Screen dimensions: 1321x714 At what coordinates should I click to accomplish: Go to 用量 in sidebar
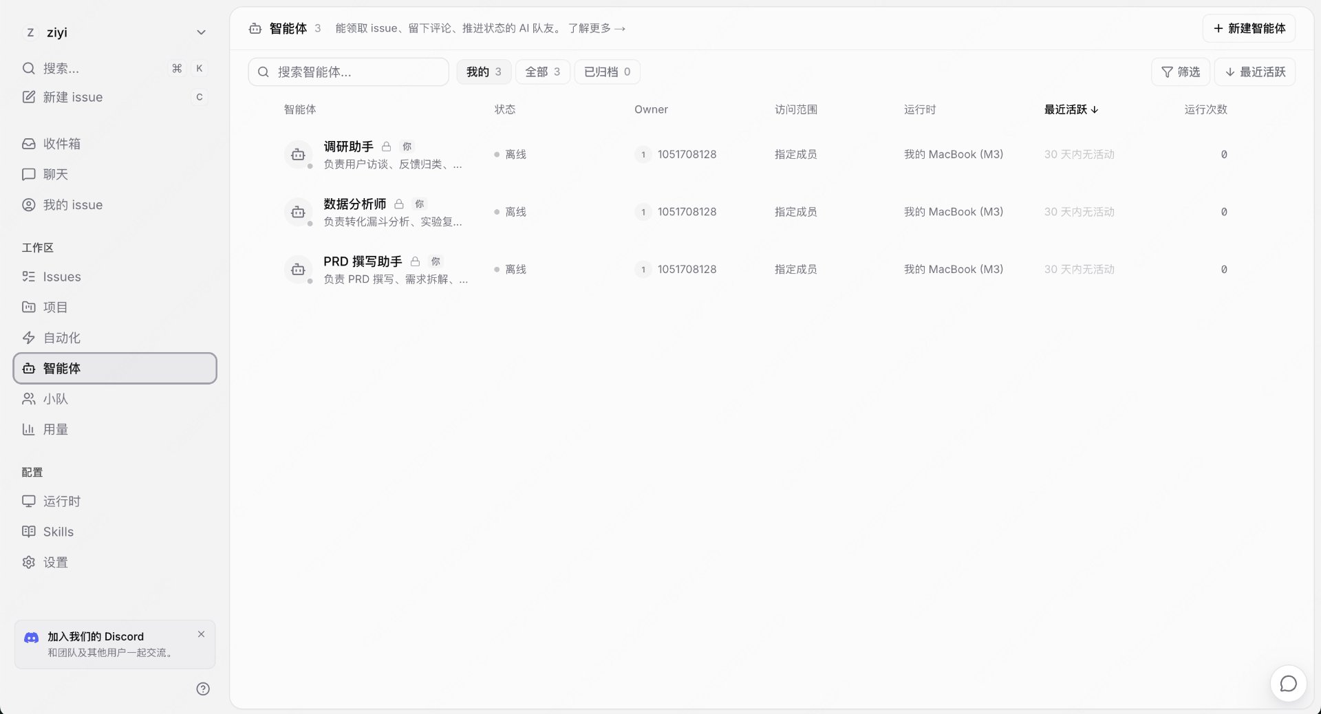[x=115, y=429]
